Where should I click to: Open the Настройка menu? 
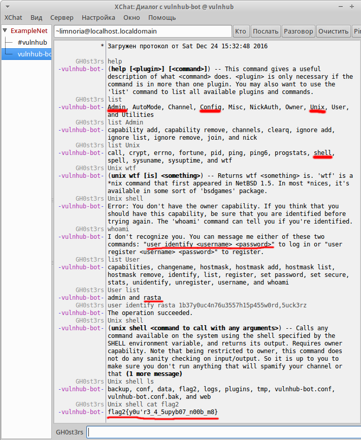(99, 18)
